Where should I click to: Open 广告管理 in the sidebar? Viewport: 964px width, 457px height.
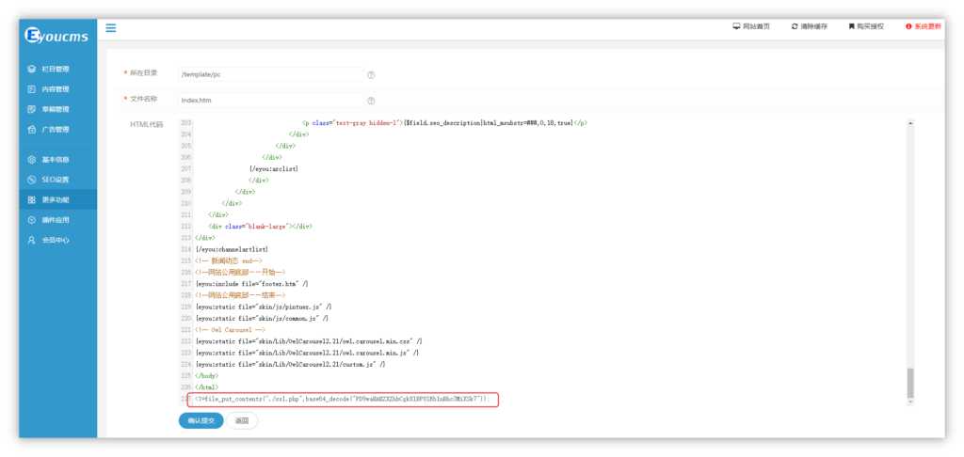tap(57, 130)
